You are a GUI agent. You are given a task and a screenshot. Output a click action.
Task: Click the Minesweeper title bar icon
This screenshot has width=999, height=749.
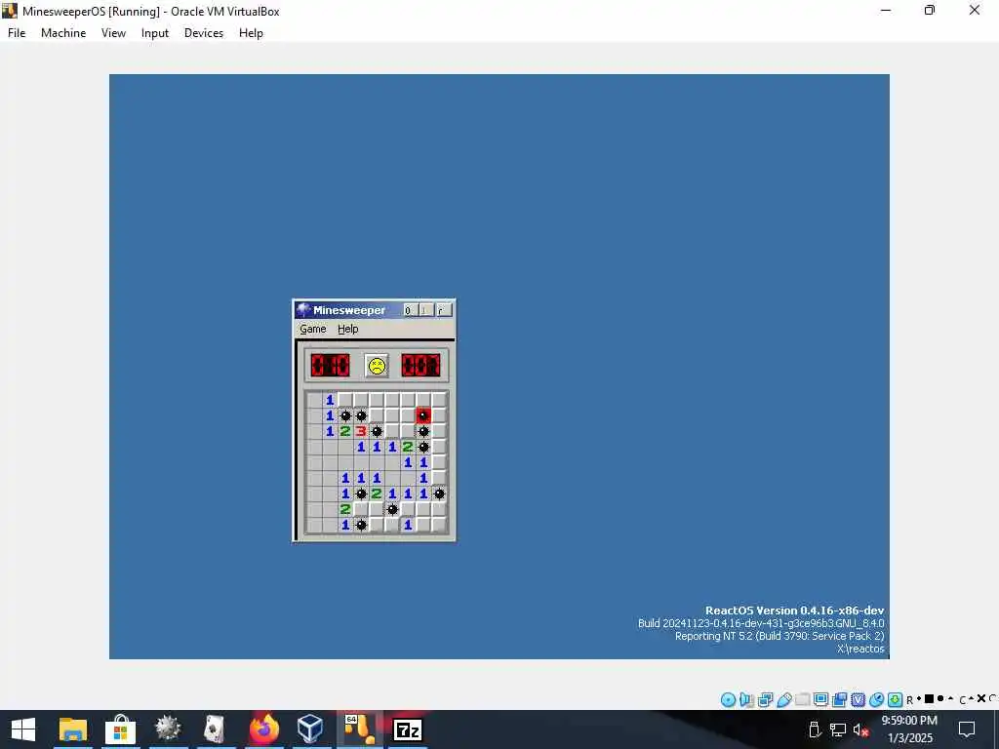pyautogui.click(x=303, y=310)
